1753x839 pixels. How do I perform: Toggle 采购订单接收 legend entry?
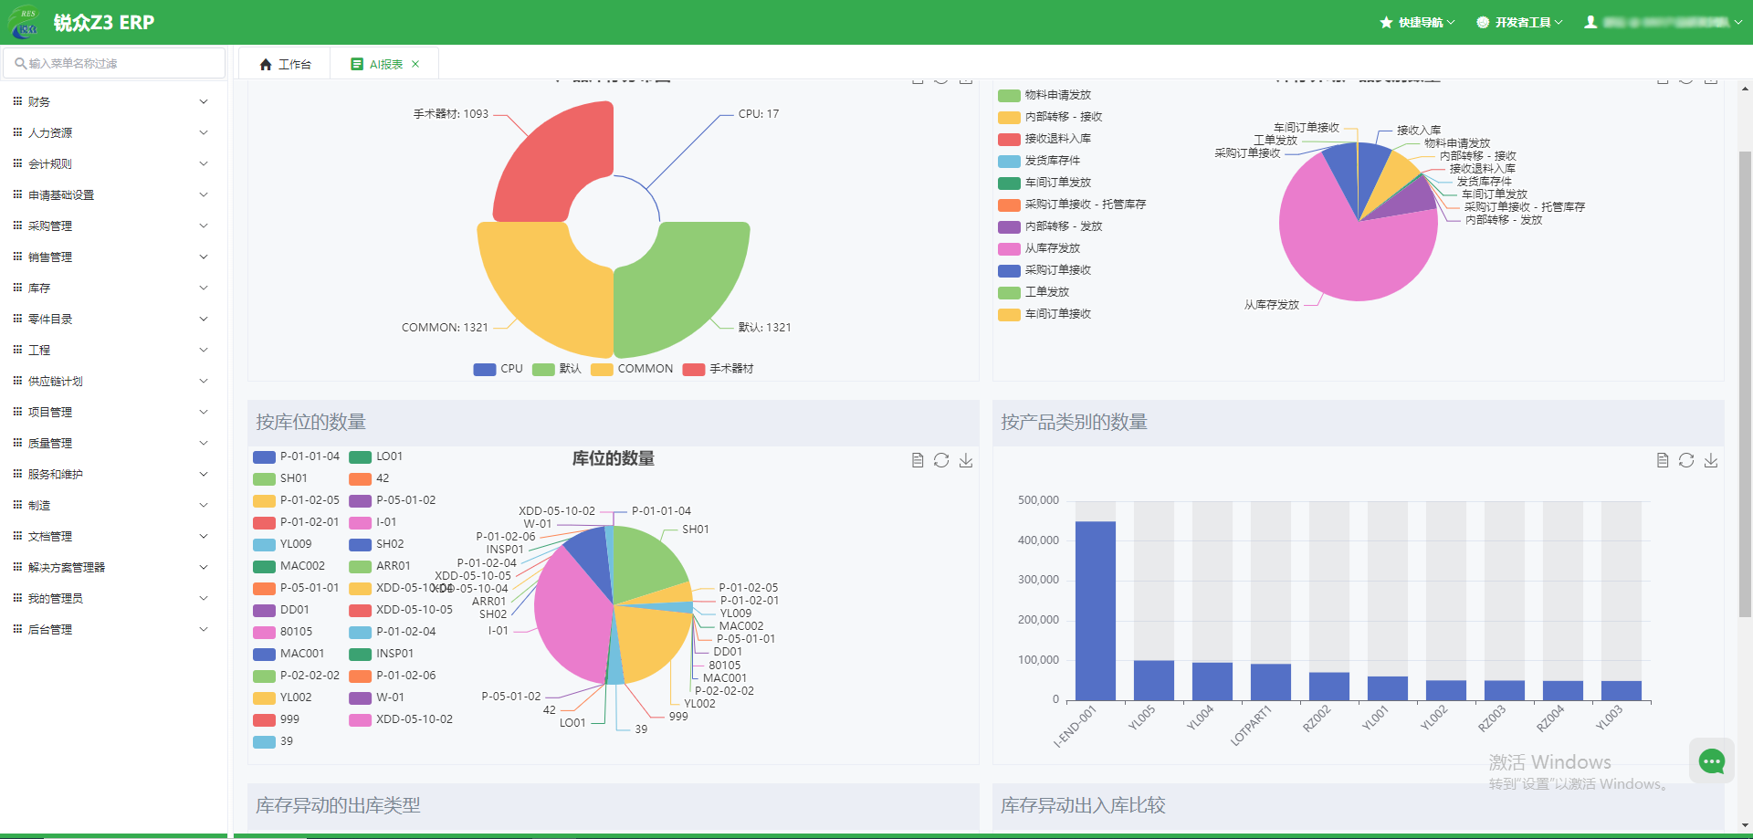(x=1044, y=270)
